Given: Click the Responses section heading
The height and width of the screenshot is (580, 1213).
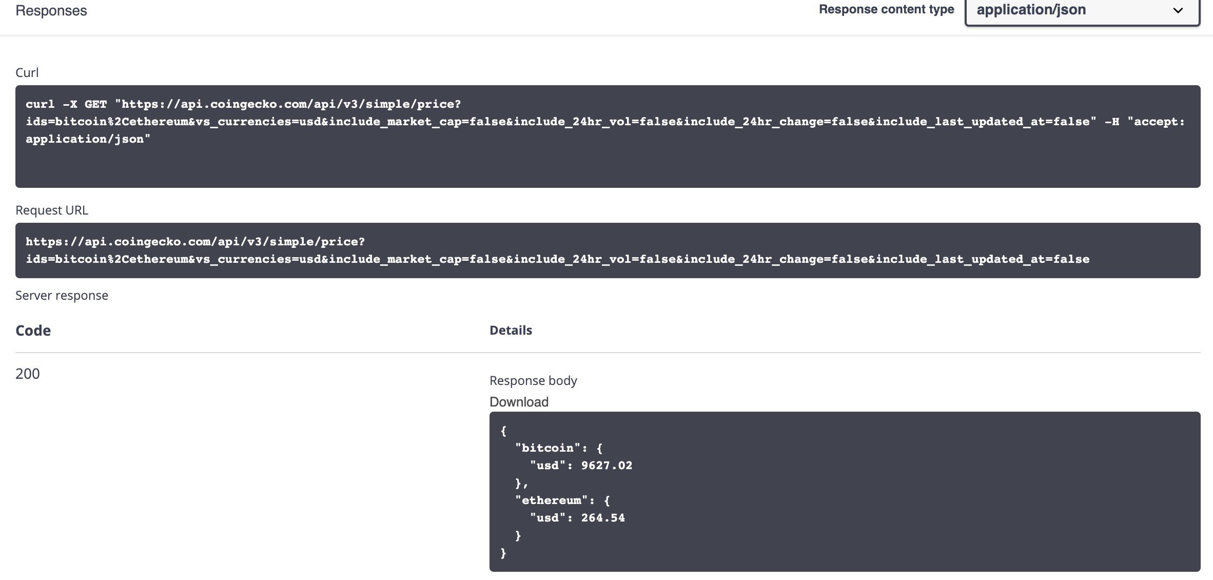Looking at the screenshot, I should click(51, 10).
